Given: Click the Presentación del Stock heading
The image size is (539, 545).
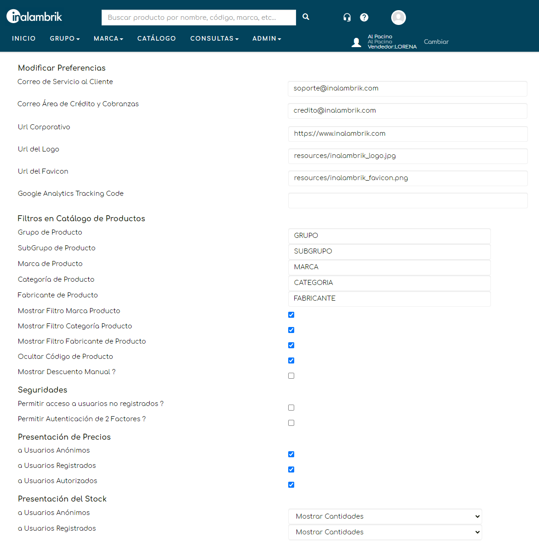Looking at the screenshot, I should (62, 499).
